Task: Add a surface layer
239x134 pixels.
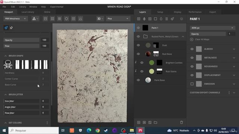Action: 139,19
